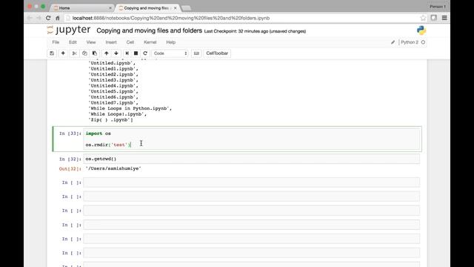
Task: Click the In [33] prompt label
Action: pos(70,133)
